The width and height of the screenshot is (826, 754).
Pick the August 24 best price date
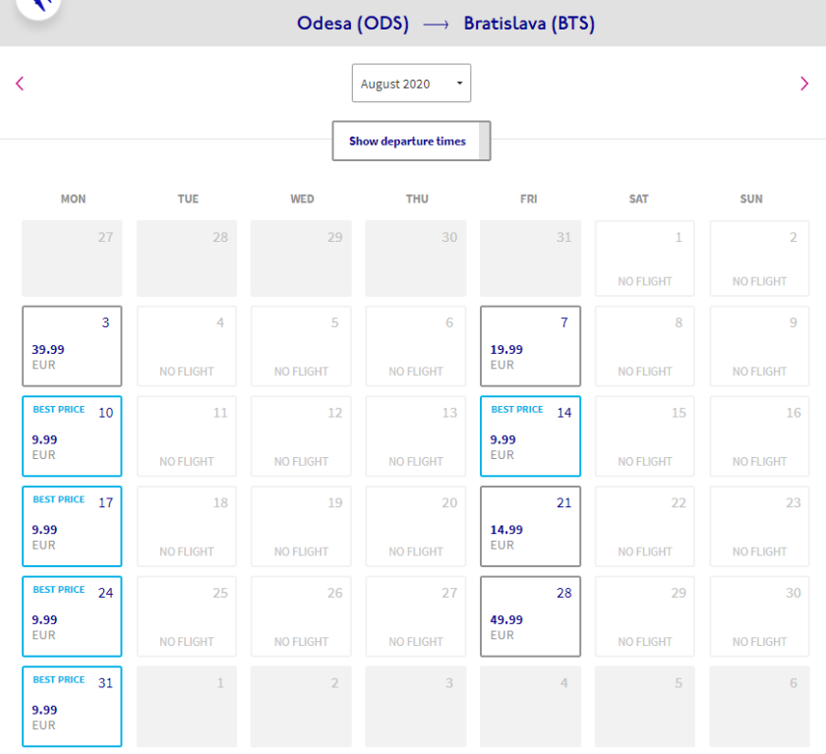click(72, 616)
